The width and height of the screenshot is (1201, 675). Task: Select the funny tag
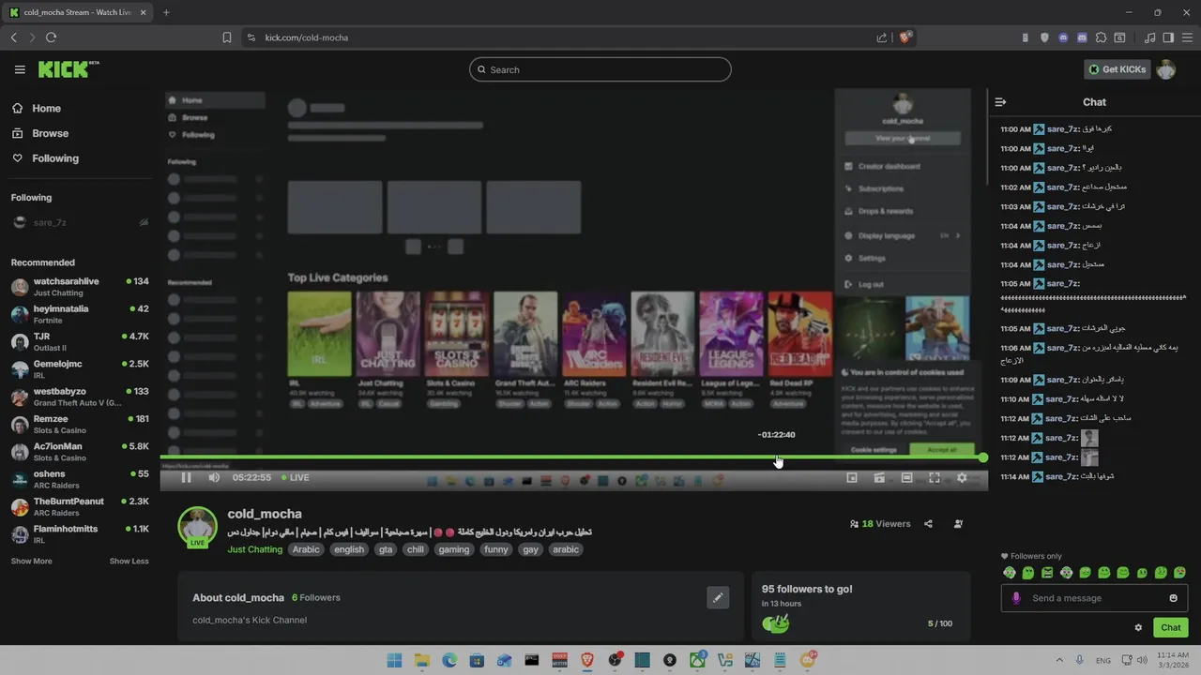[495, 549]
